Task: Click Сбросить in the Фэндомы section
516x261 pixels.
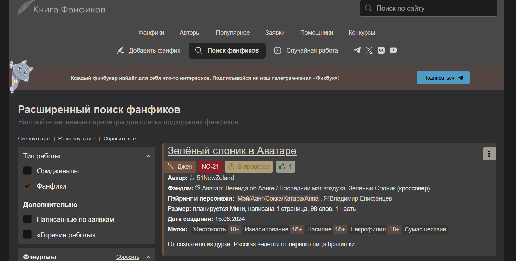Action: (x=128, y=257)
